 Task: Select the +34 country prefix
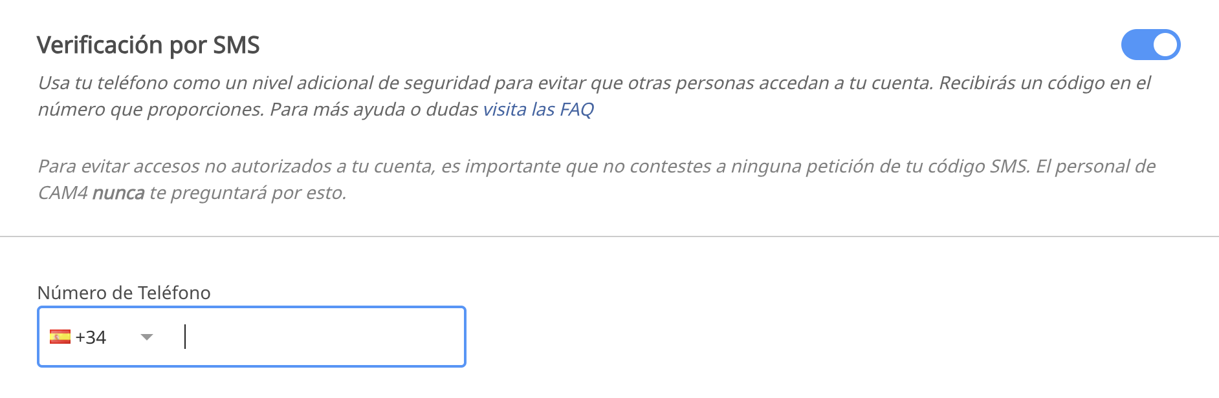pyautogui.click(x=91, y=337)
